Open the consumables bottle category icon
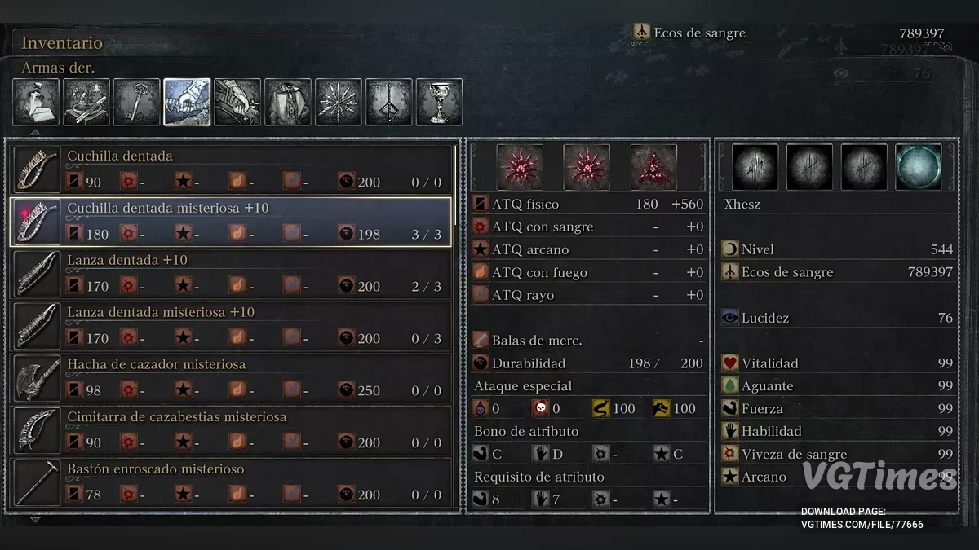 click(x=36, y=102)
